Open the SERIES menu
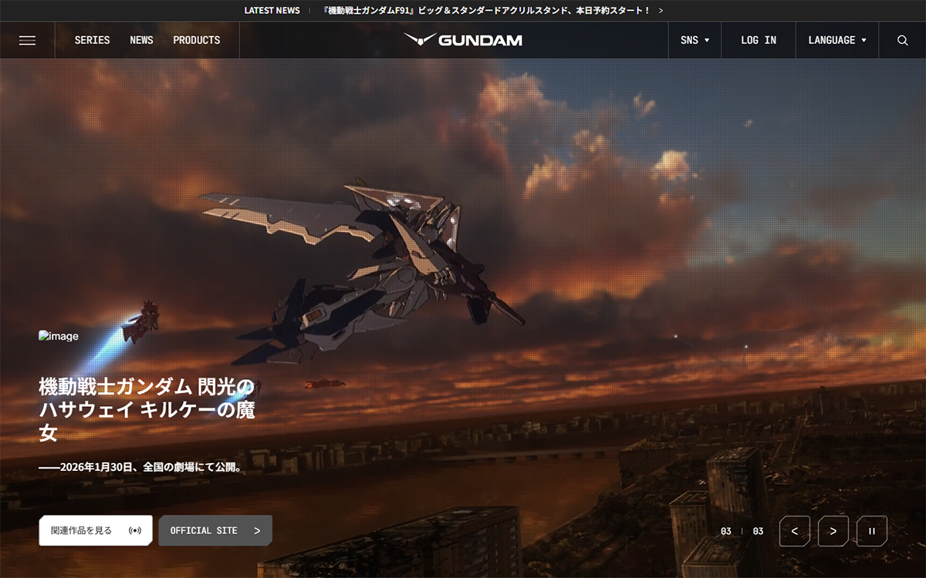This screenshot has height=578, width=926. click(x=92, y=40)
